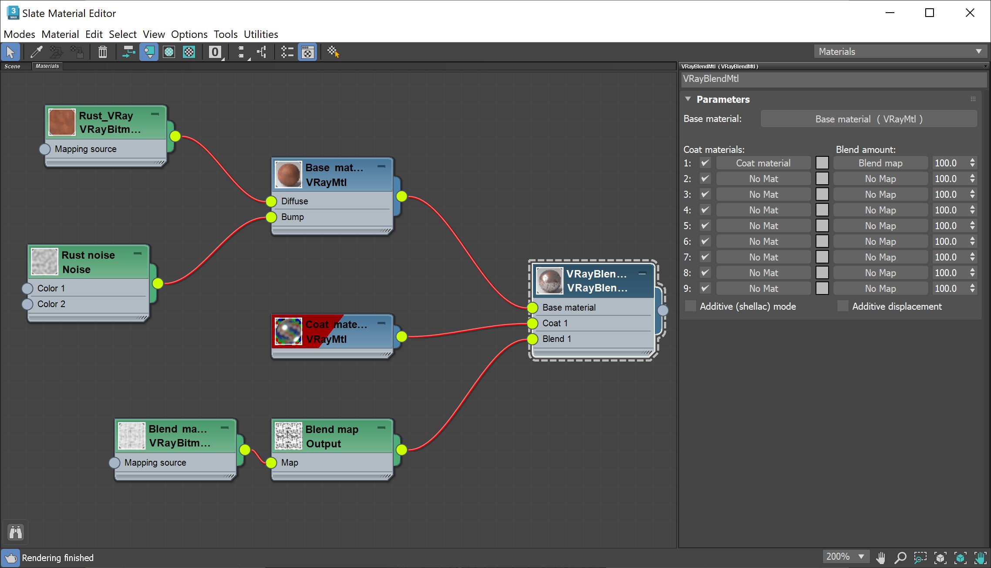Open the Material menu
The height and width of the screenshot is (568, 991).
point(60,34)
